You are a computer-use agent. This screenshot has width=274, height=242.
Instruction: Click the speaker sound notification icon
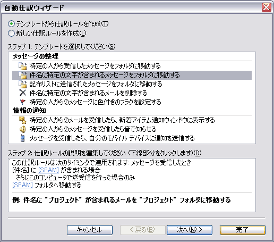tap(23, 129)
